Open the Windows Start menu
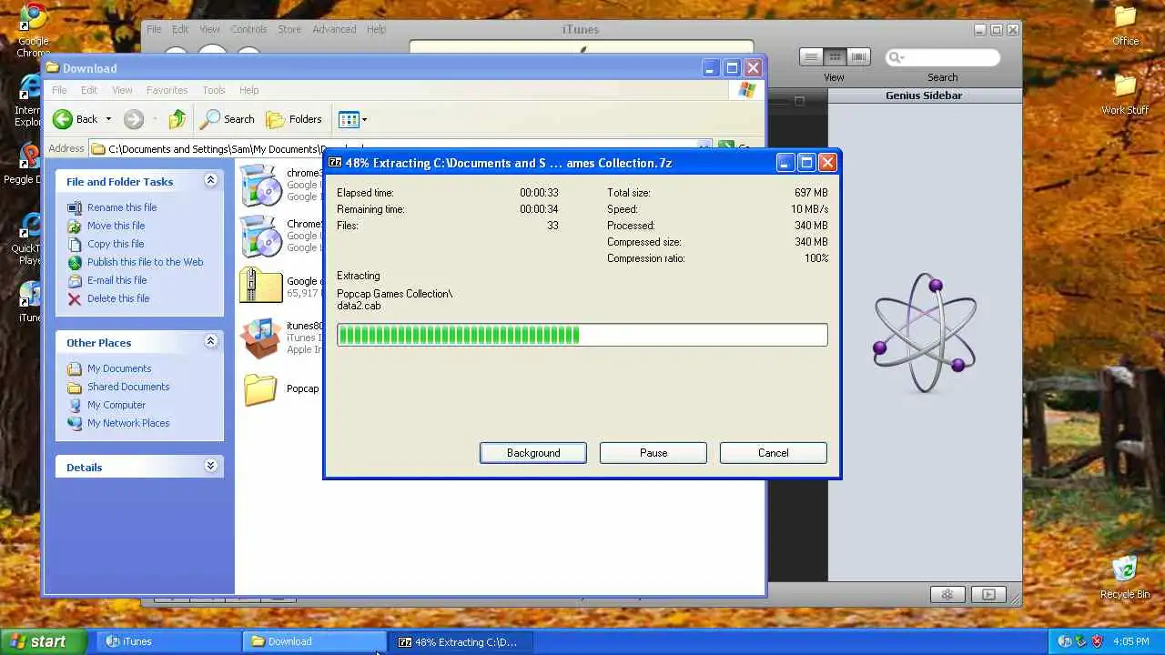Image resolution: width=1165 pixels, height=655 pixels. (43, 641)
